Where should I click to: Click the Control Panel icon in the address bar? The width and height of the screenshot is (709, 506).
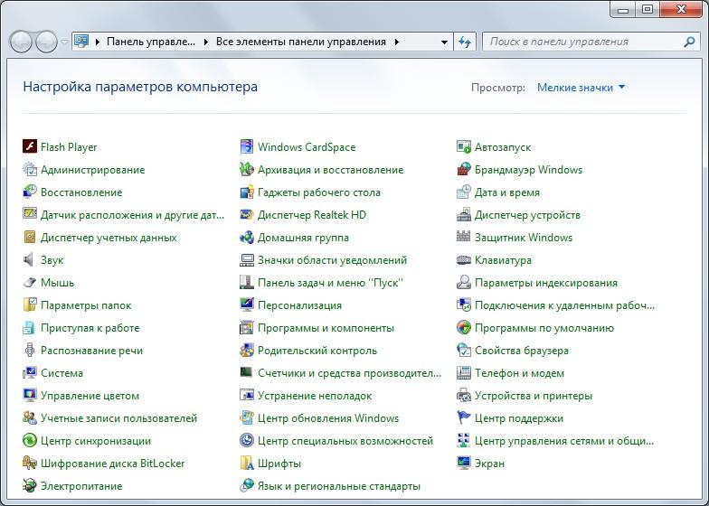(81, 42)
